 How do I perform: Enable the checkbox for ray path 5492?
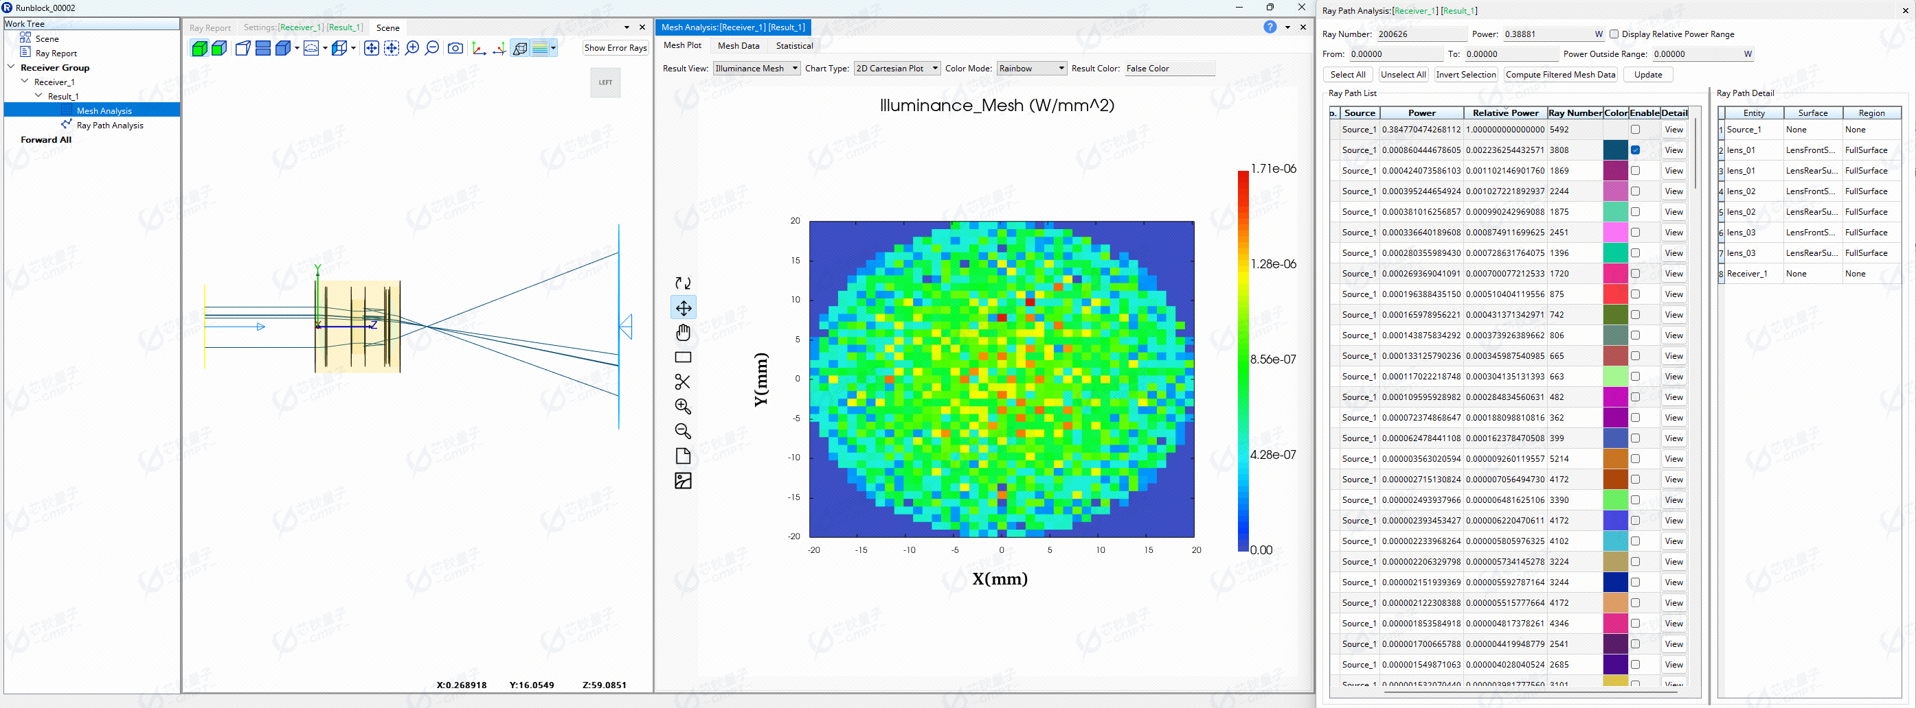tap(1635, 129)
